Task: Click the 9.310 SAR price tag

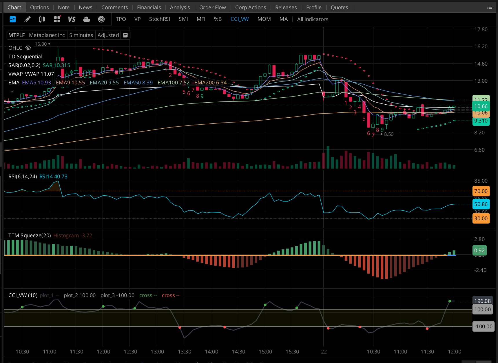Action: pos(481,121)
